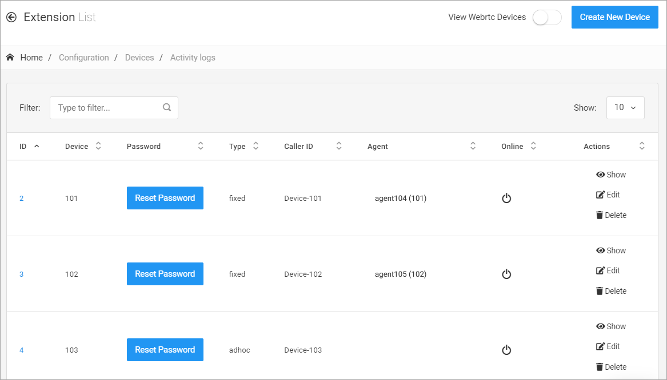Delete device 101
This screenshot has width=667, height=380.
[612, 215]
